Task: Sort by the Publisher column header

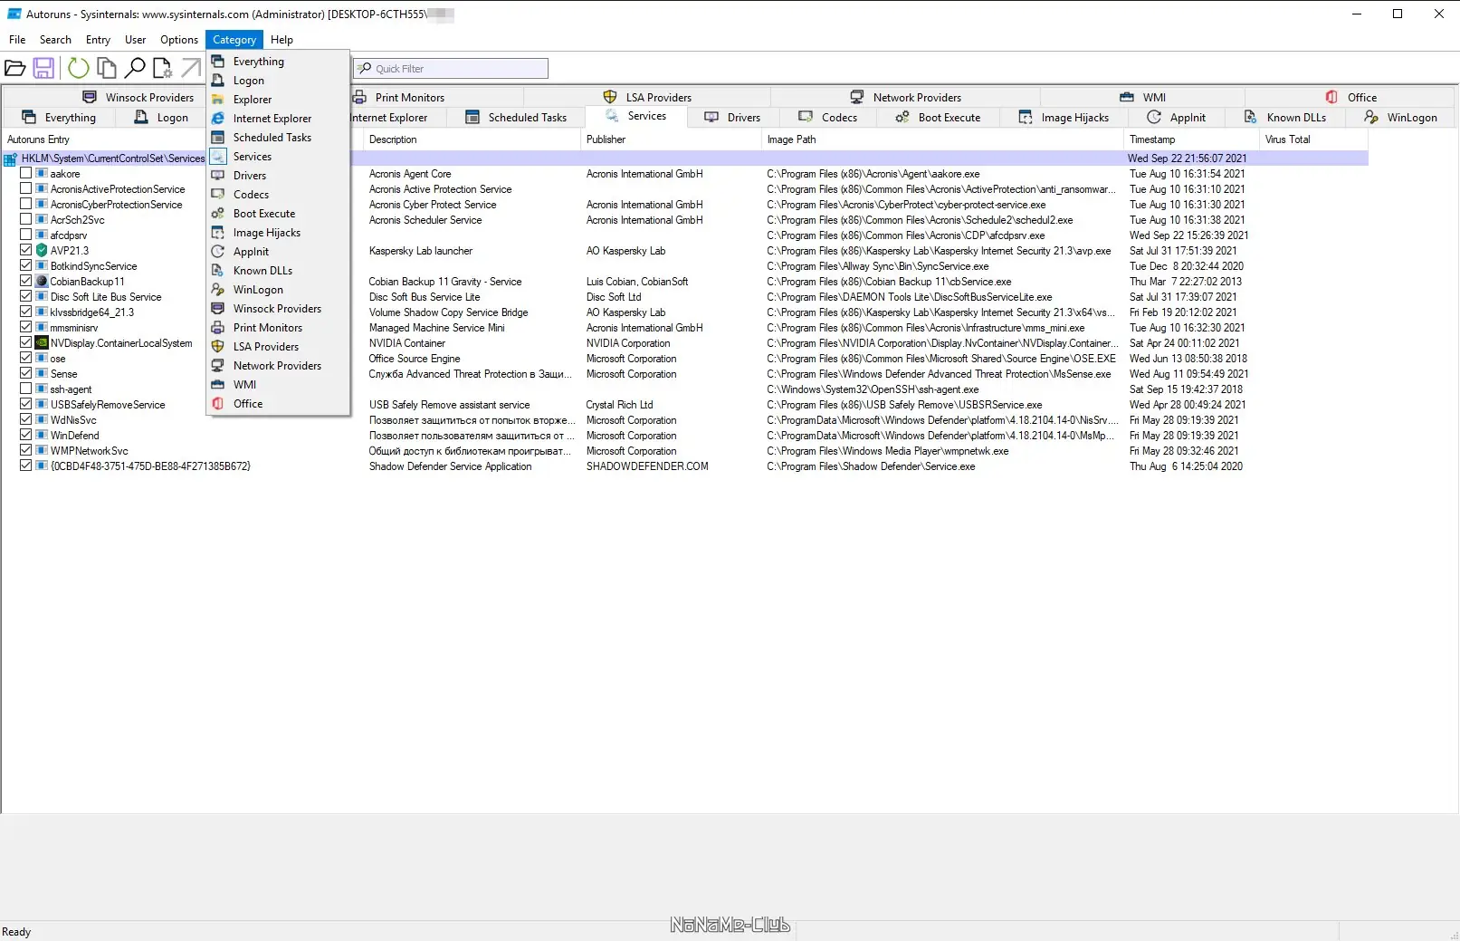Action: point(671,139)
